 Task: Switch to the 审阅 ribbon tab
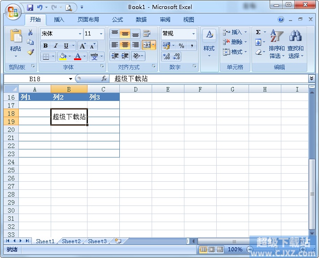click(x=165, y=20)
